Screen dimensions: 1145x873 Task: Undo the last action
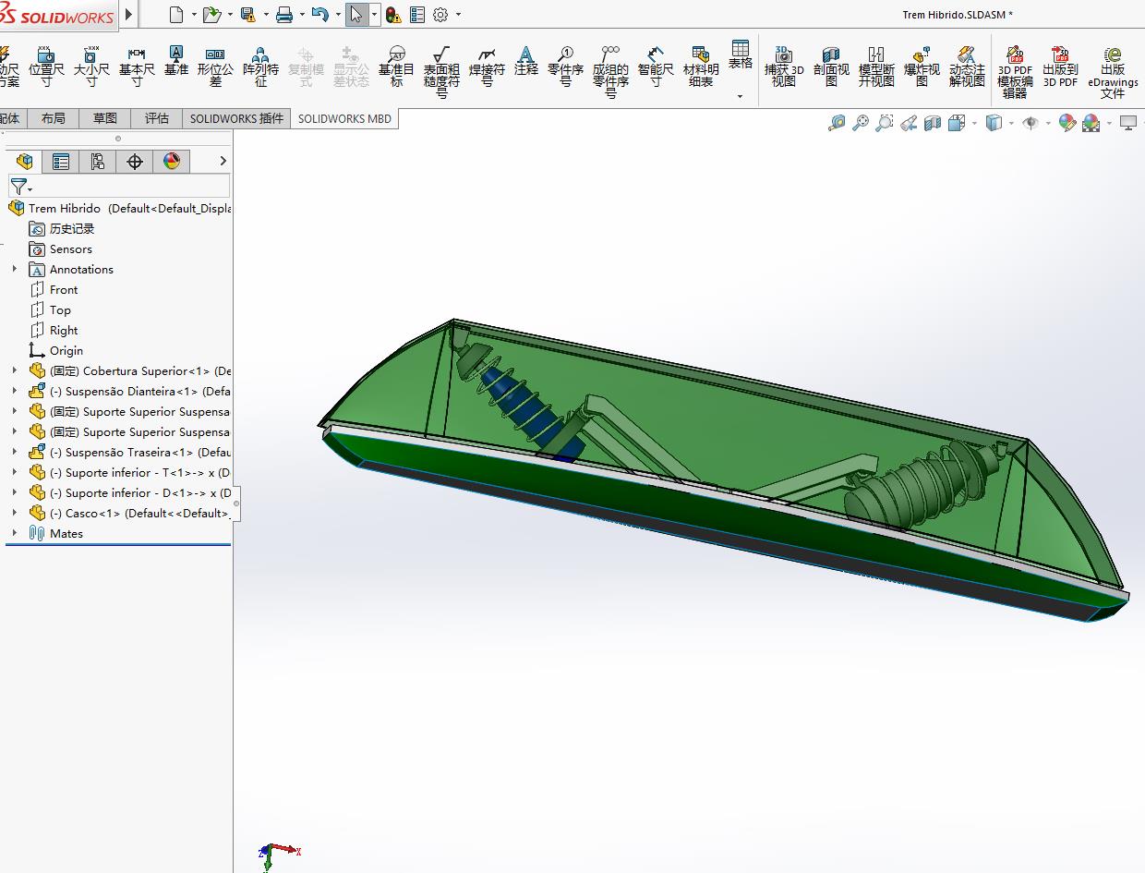coord(319,14)
